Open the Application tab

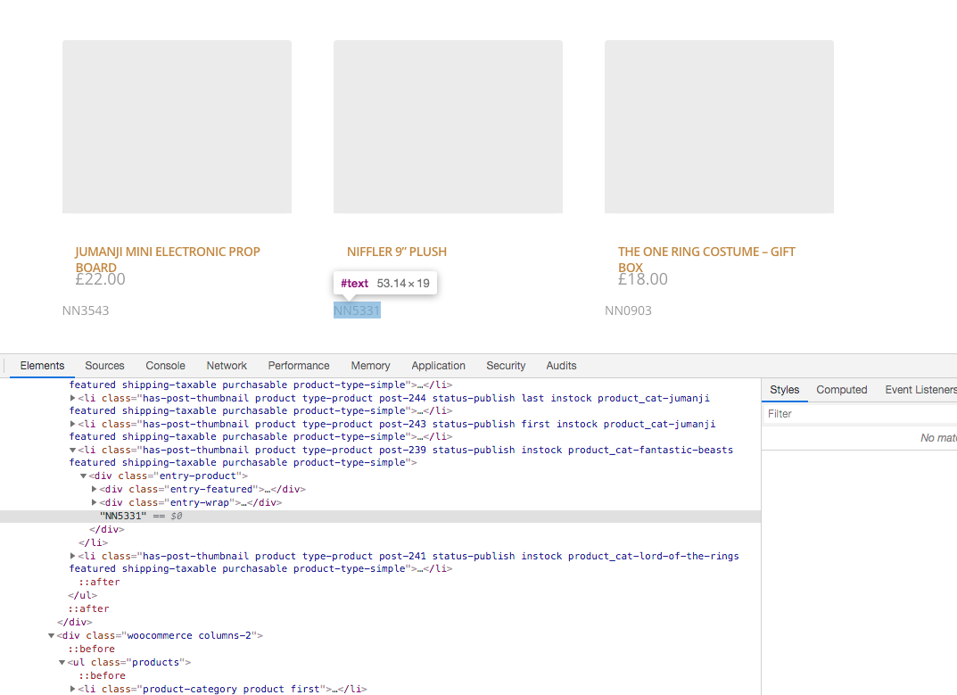(x=438, y=365)
